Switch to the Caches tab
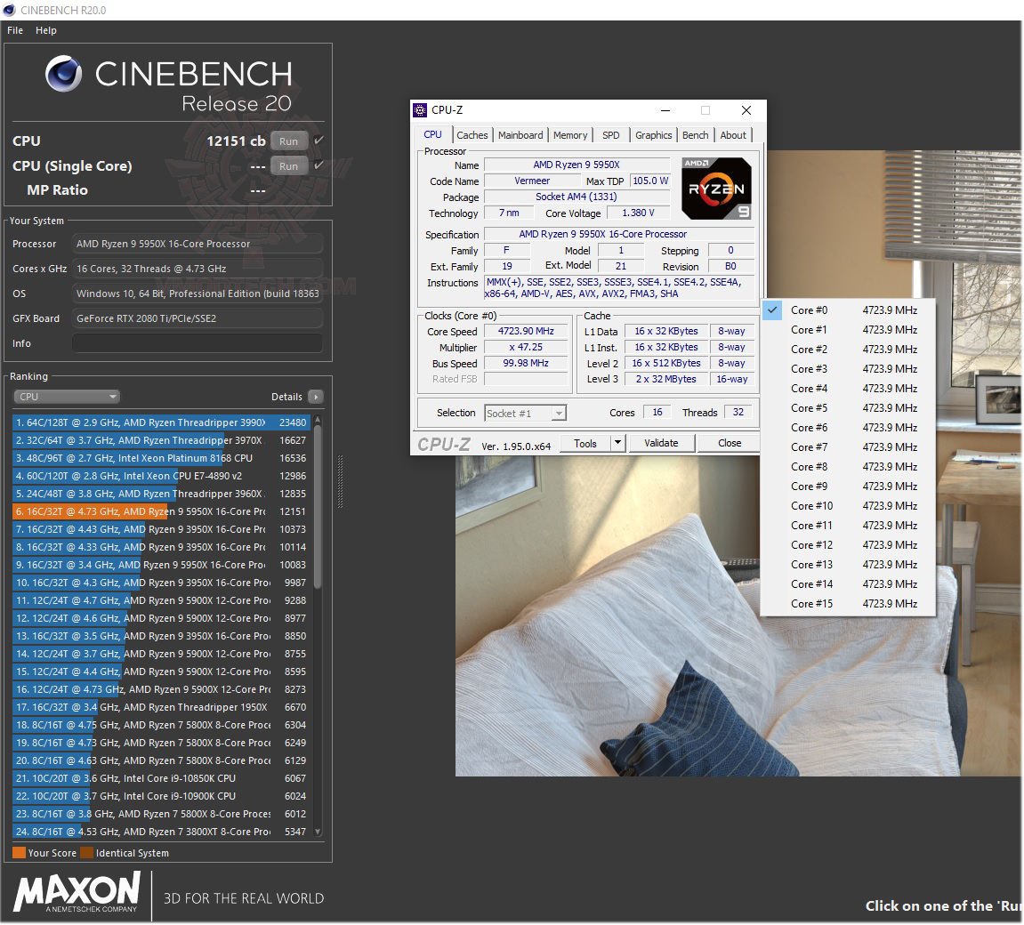The image size is (1024, 925). tap(472, 135)
